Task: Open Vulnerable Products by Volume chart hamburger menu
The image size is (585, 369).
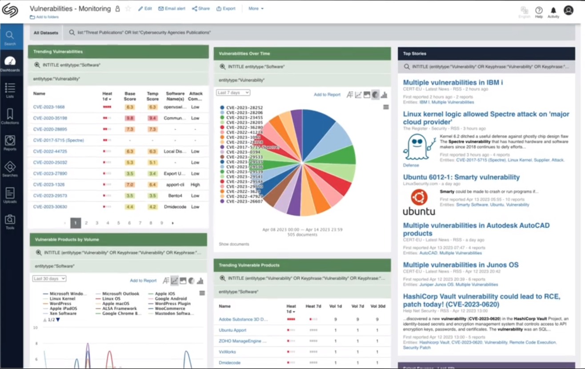Action: coord(202,293)
